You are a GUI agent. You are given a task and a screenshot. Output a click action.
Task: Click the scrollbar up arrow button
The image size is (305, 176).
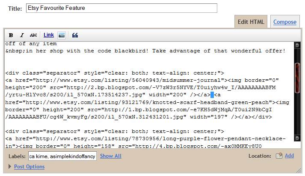pos(297,45)
